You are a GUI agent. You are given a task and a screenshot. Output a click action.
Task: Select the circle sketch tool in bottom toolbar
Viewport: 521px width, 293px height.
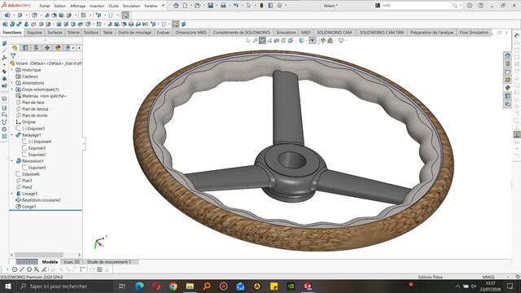(15, 269)
